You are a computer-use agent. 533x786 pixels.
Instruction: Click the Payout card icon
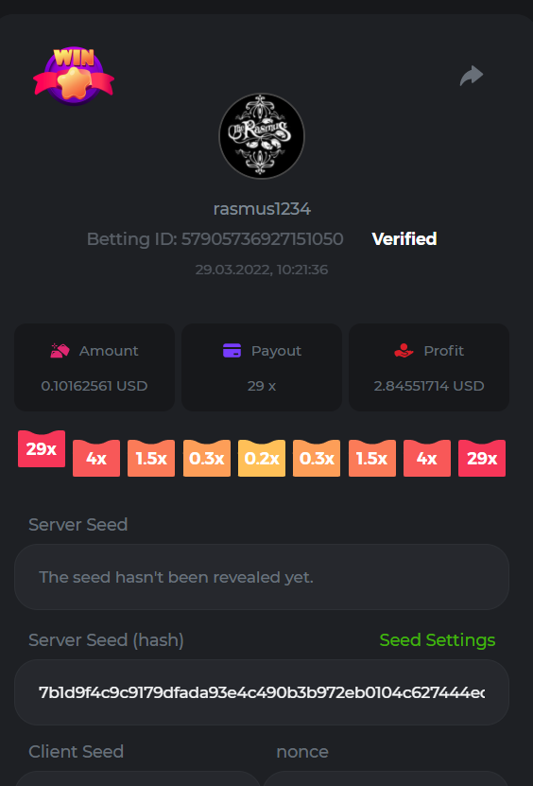click(x=232, y=350)
